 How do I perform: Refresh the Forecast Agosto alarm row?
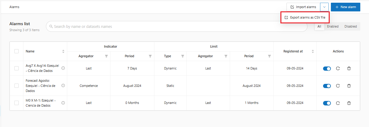338,86
